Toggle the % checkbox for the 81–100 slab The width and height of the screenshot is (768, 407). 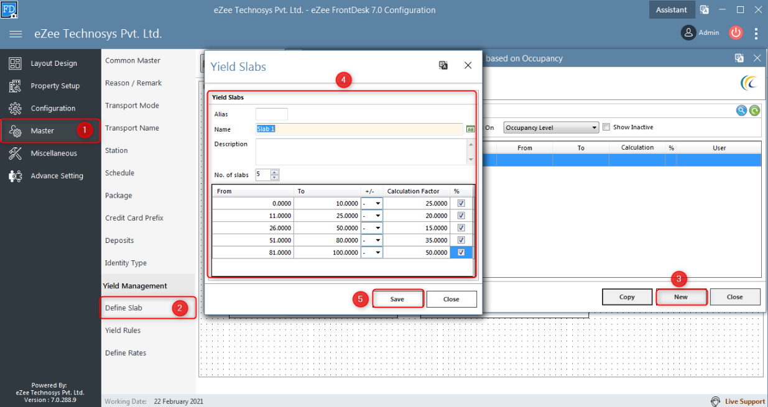(x=461, y=252)
